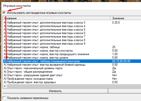Click value '1.00' for фактор предыдущего значения

click(x=115, y=54)
